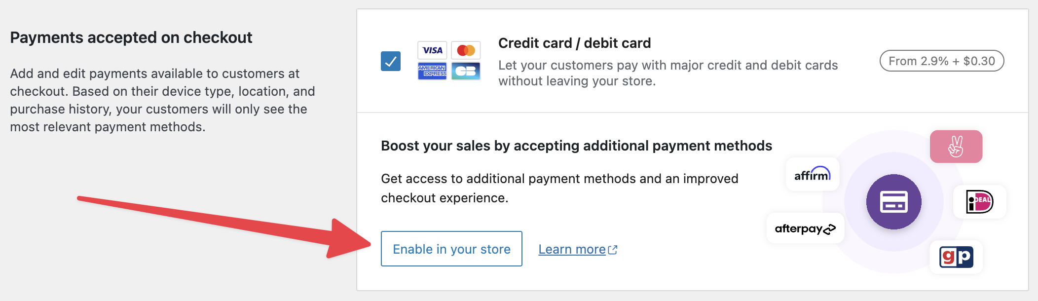Uncheck the Credit card / debit card checkbox

[391, 61]
